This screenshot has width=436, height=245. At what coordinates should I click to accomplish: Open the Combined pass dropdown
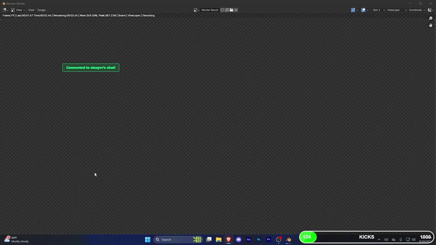[417, 10]
